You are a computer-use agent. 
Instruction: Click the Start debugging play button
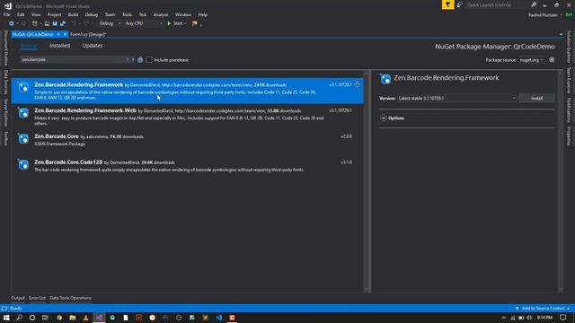pos(169,23)
